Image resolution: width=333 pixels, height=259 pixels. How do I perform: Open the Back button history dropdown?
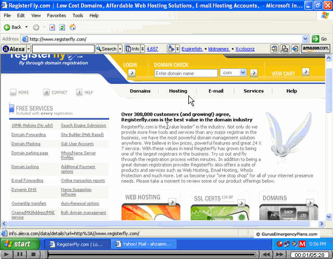[x=27, y=27]
